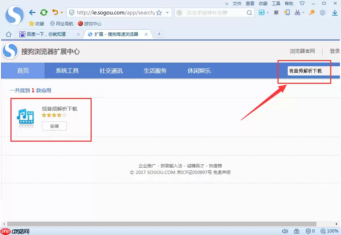Open the undo-closed-tabs dropdown arrow
Viewport: 341px width, 235px height.
(61, 12)
